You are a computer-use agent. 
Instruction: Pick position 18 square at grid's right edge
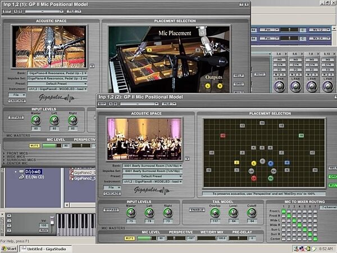[x=315, y=170]
